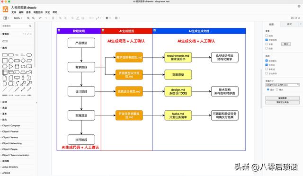
Task: Expand the Clipart / Computer shape library
Action: (x=11, y=125)
